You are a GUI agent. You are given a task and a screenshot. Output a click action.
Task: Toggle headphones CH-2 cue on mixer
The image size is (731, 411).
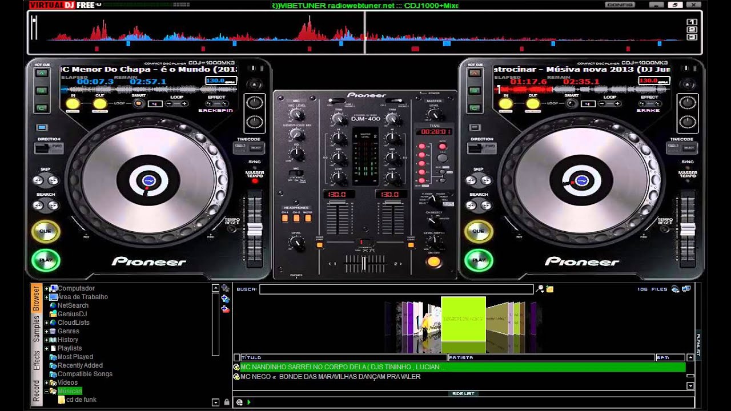tap(296, 217)
